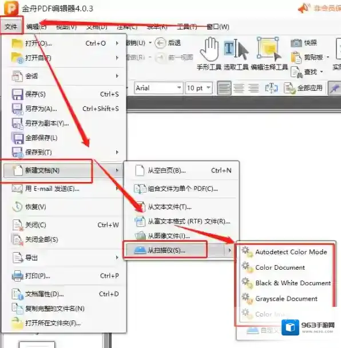Image resolution: width=341 pixels, height=348 pixels.
Task: Expand the Find (查找) dropdown arrow
Action: (322, 71)
